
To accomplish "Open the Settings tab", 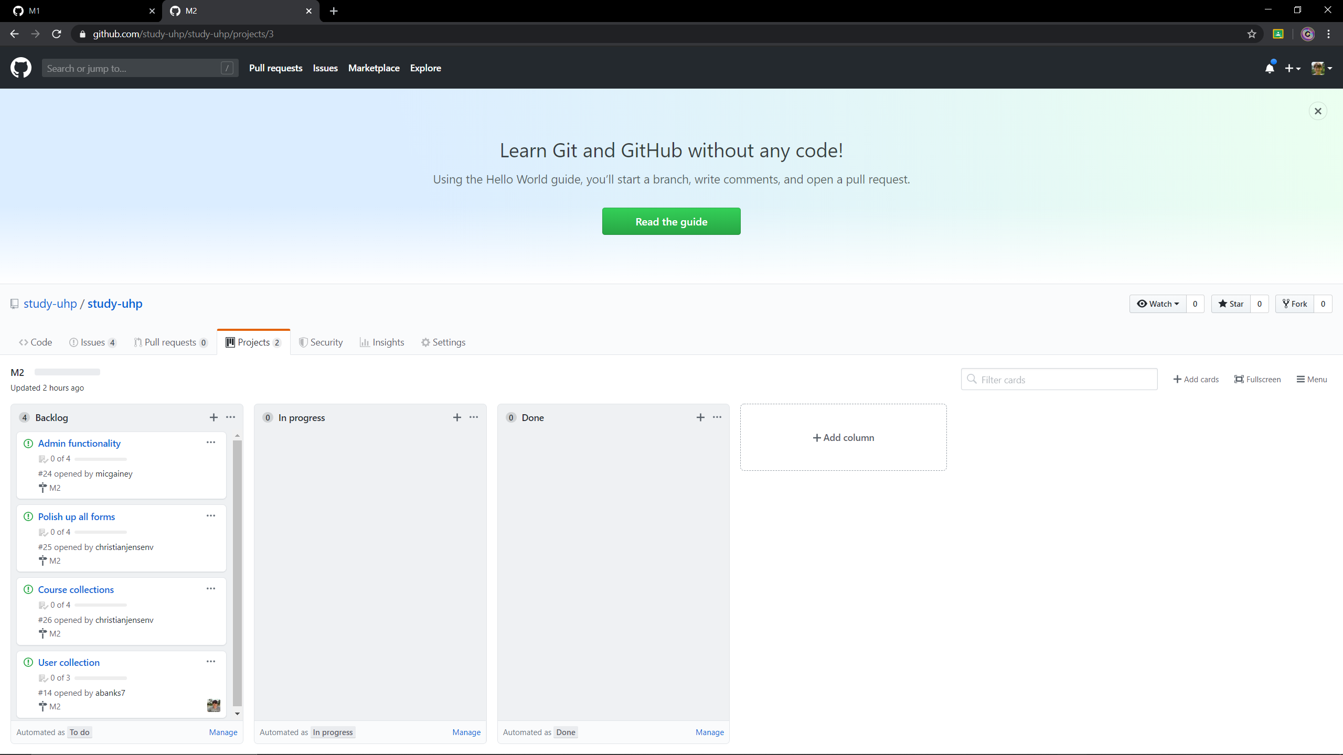I will (443, 342).
